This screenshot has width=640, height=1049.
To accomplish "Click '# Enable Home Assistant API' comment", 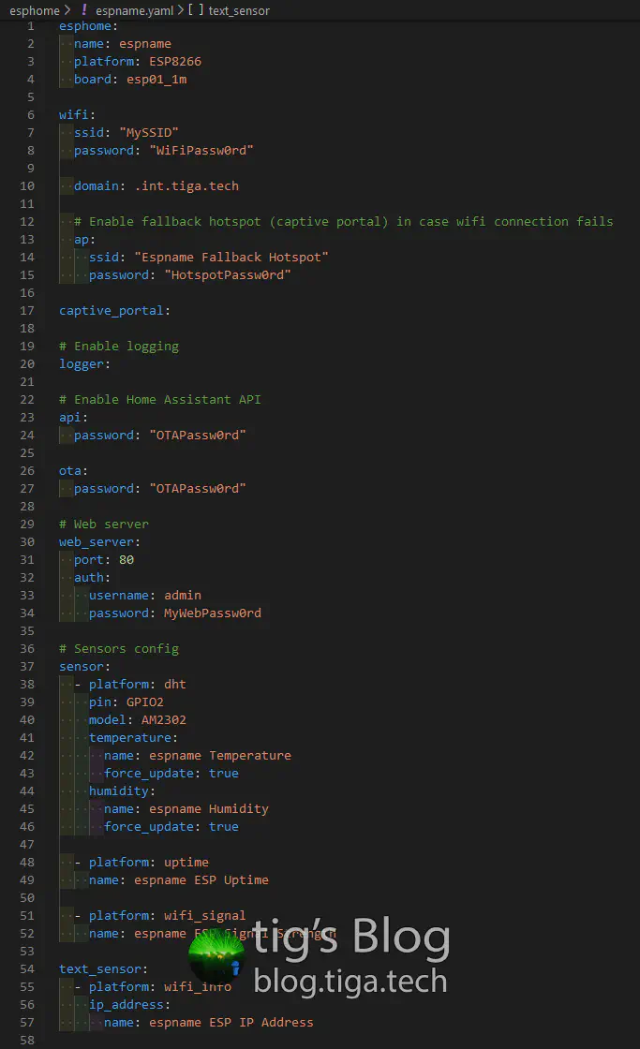I will pos(160,399).
